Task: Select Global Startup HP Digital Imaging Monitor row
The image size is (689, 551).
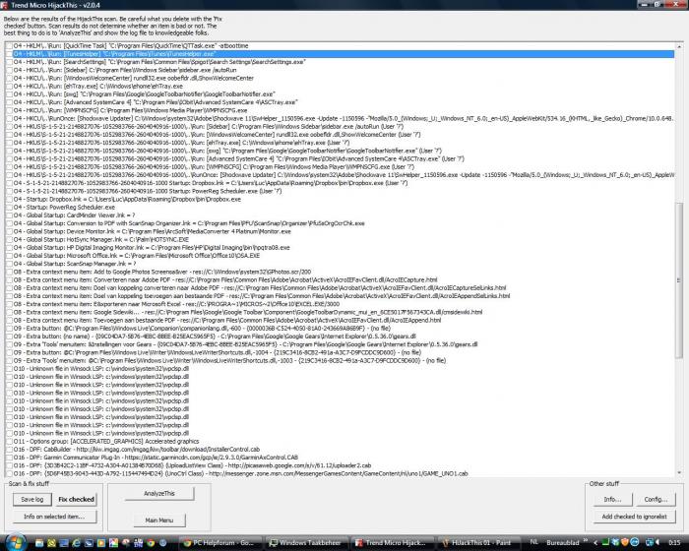Action: (152, 248)
